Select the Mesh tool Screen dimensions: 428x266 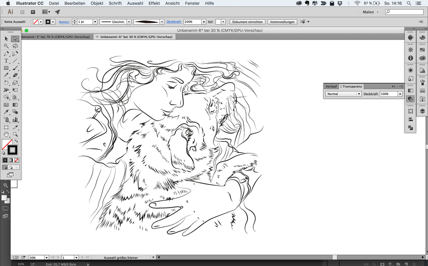tap(6, 105)
